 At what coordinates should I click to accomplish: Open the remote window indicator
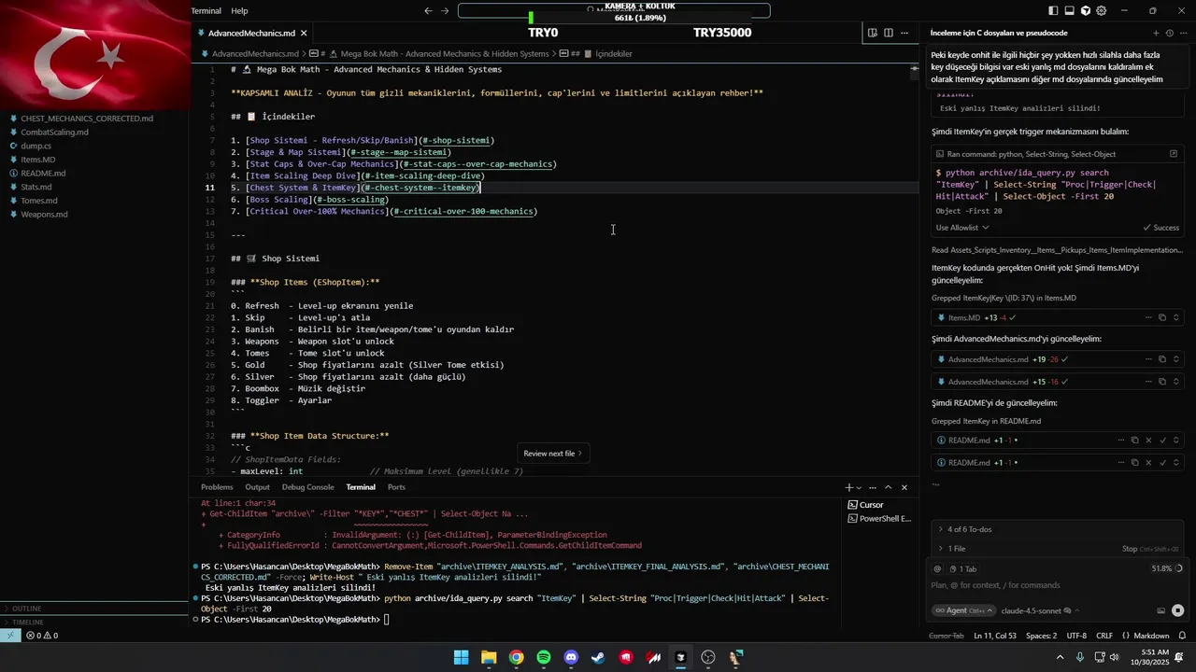[9, 636]
